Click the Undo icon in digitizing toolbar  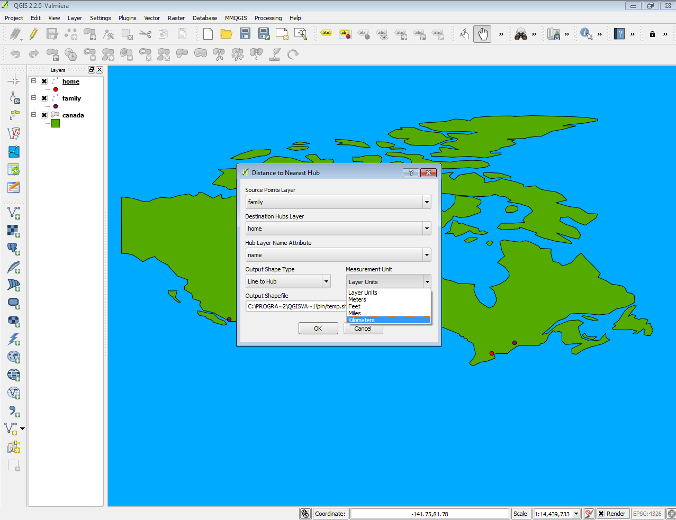[x=15, y=54]
